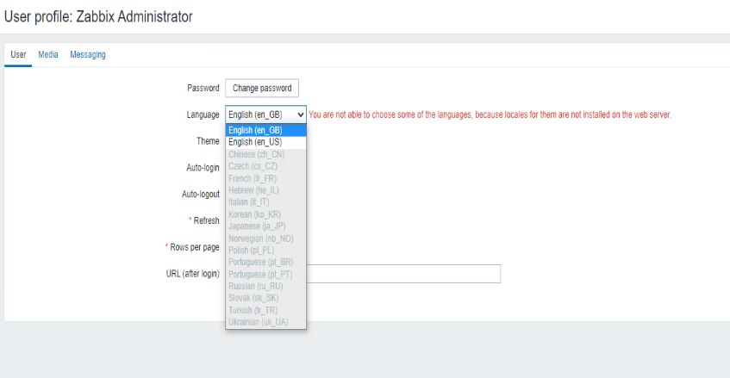This screenshot has width=730, height=378.
Task: Click the disabled Chinese (zh_CN) option
Action: [x=265, y=154]
